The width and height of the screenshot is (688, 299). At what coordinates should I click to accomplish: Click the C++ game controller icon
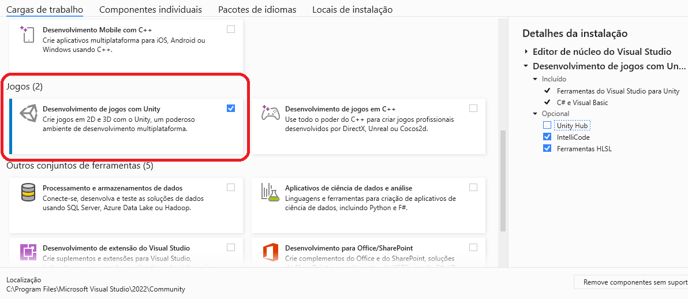(x=270, y=113)
